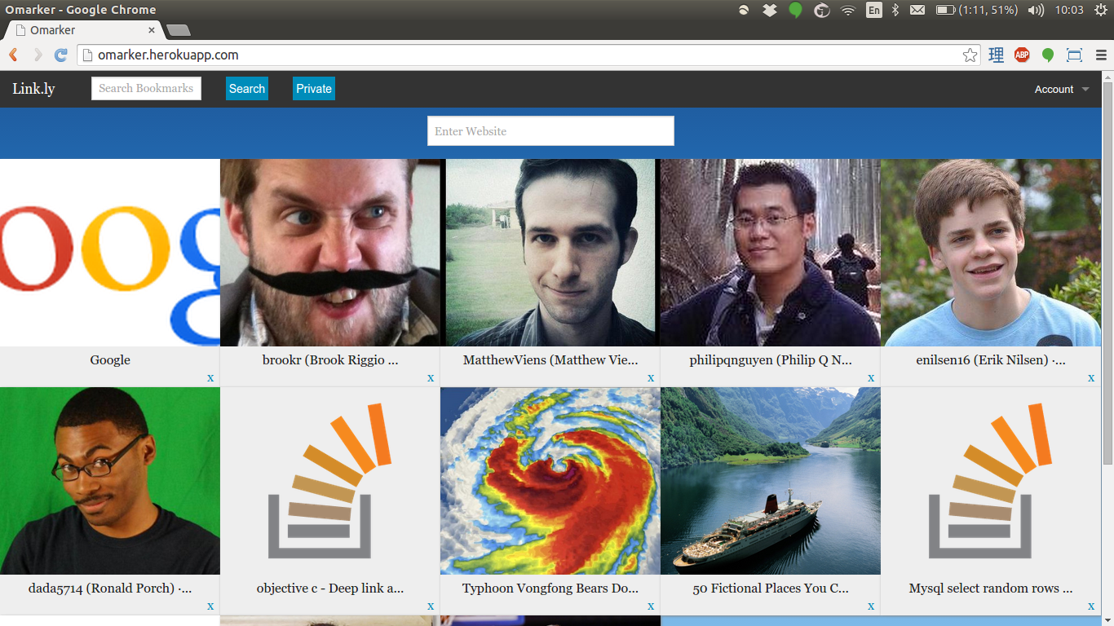Open the cruise ship fjord thumbnail
This screenshot has width=1114, height=626.
point(771,481)
